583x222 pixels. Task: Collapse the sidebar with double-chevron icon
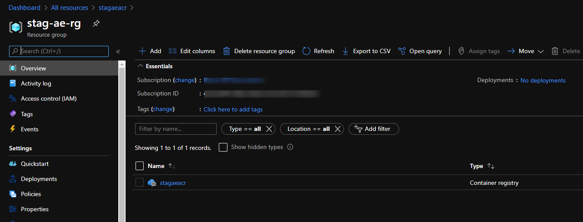tap(118, 51)
